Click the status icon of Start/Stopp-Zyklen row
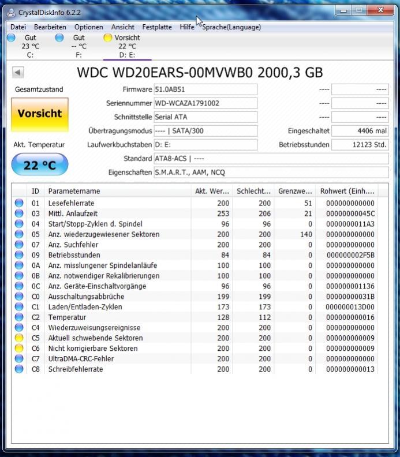Image resolution: width=400 pixels, height=457 pixels. tap(19, 223)
